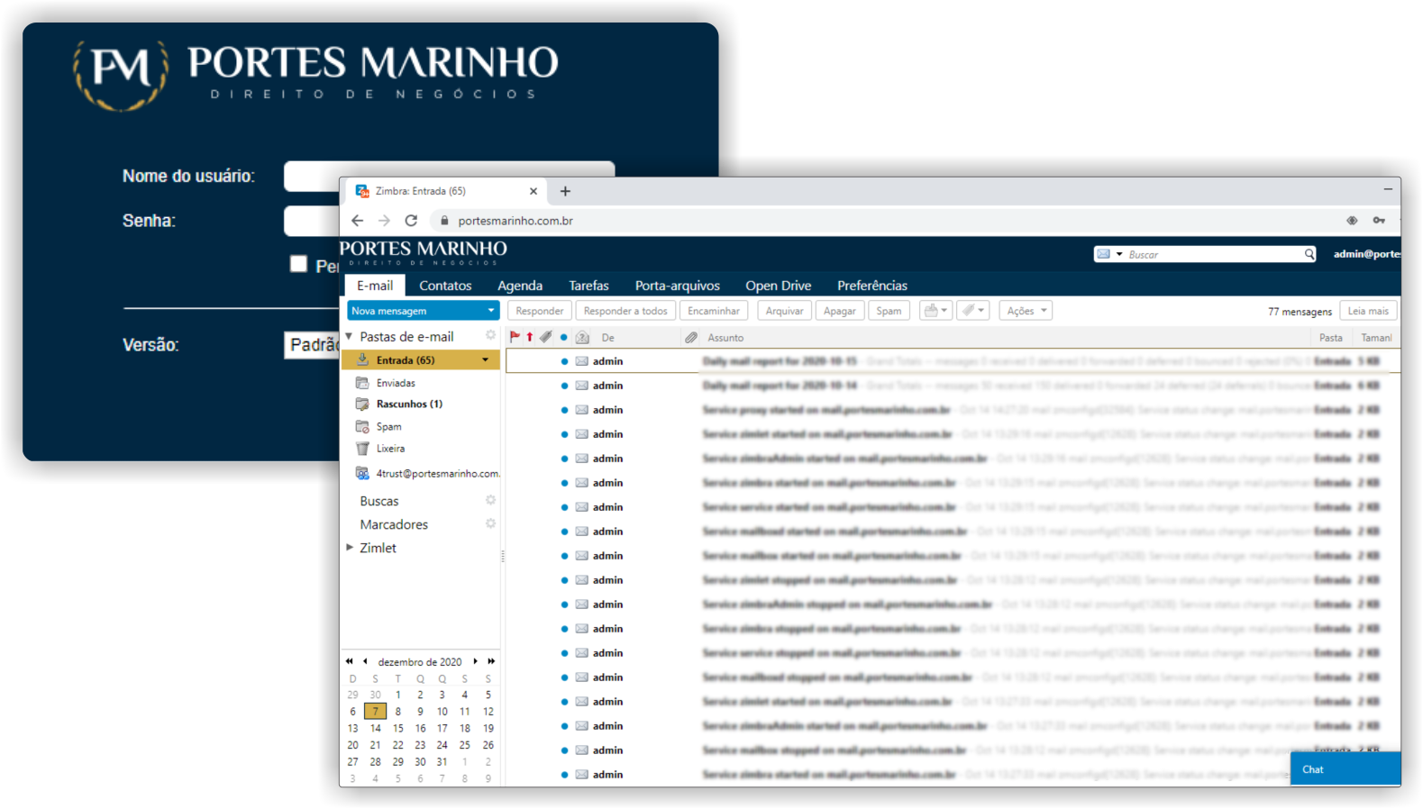The image size is (1423, 809).
Task: Open the Chat panel
Action: pos(1345,769)
